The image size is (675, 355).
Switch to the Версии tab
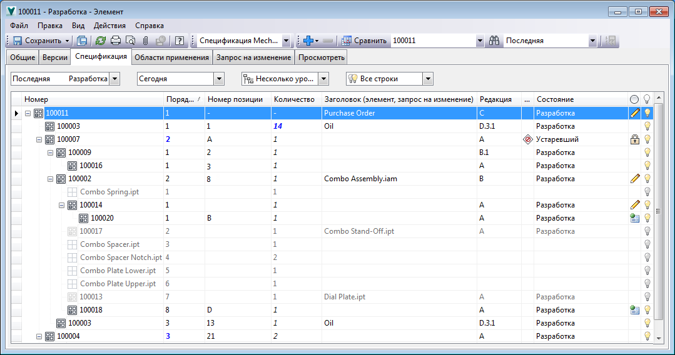pos(54,57)
